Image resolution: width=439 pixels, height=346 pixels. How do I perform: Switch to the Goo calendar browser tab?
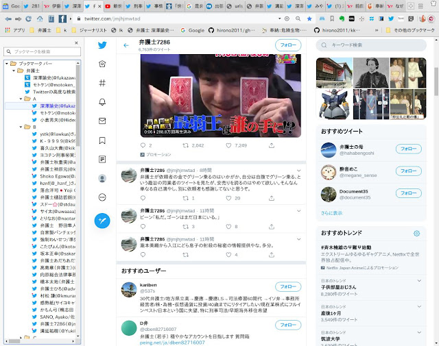tap(11, 6)
